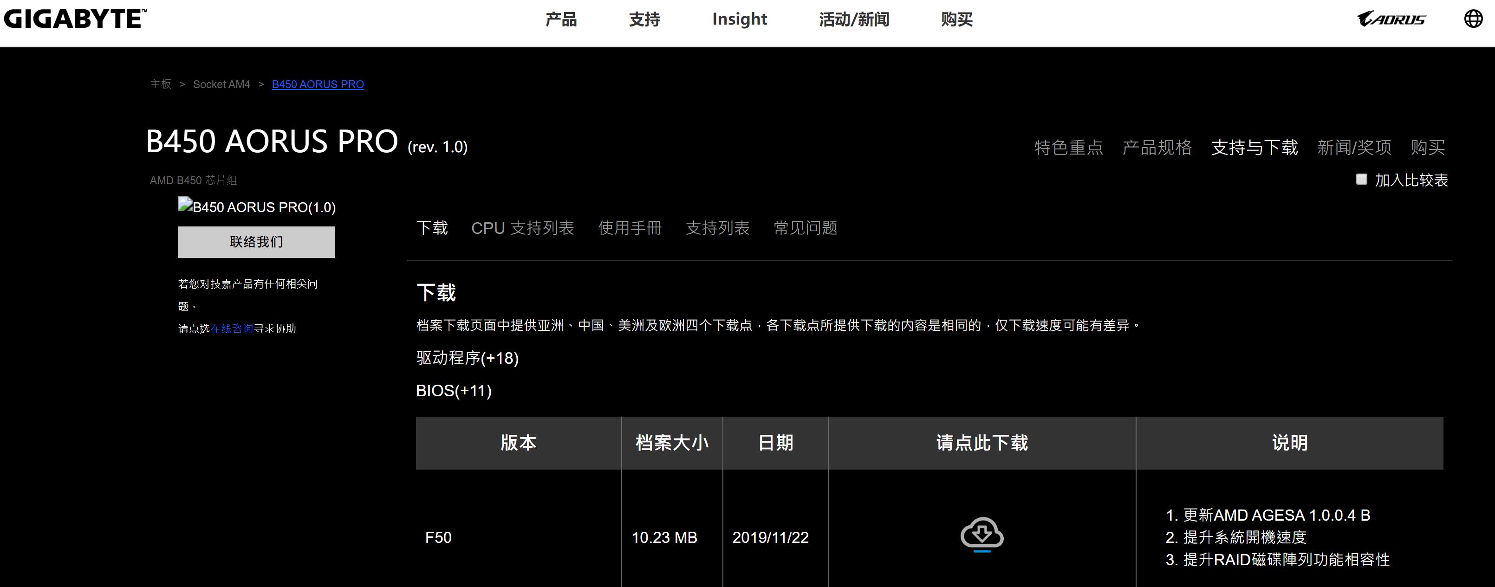
Task: Open the 活动/新闻 menu
Action: (854, 19)
